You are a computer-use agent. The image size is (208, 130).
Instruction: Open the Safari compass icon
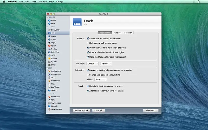(x=49, y=55)
